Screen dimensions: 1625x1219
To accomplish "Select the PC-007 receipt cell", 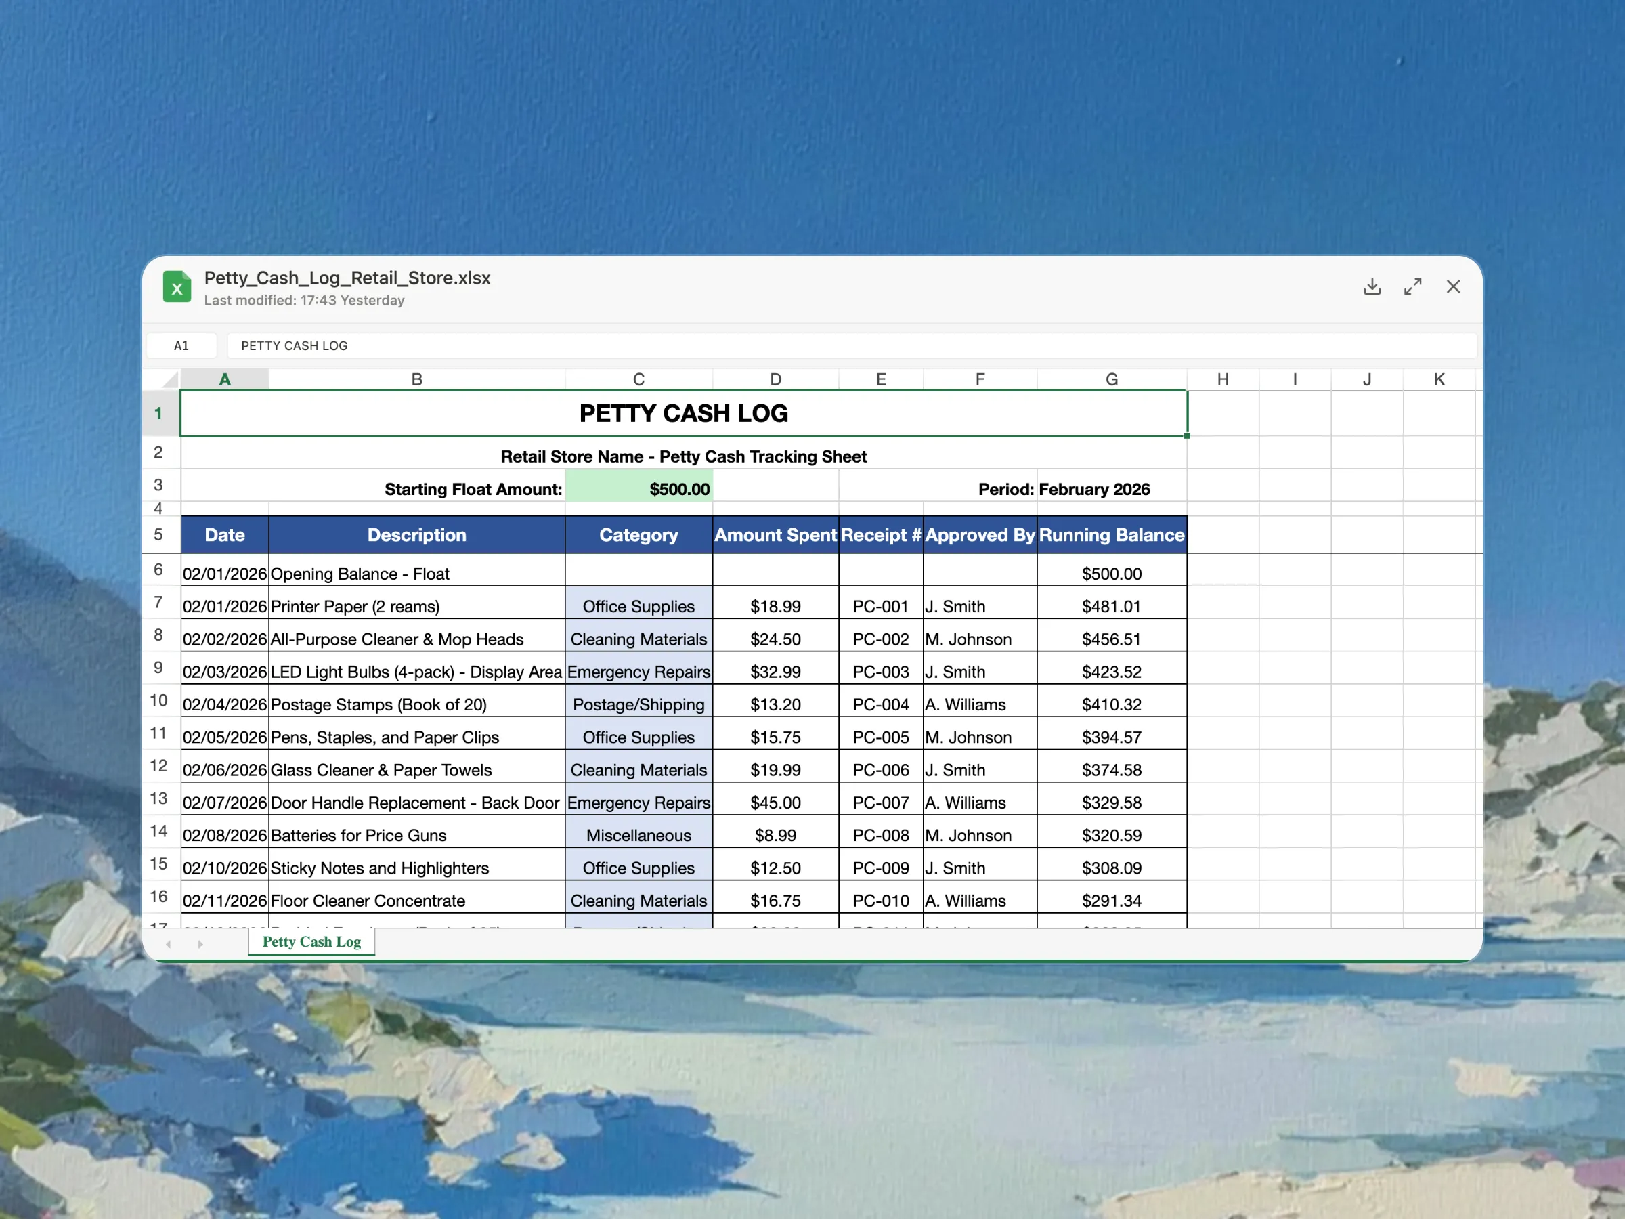I will [x=880, y=803].
